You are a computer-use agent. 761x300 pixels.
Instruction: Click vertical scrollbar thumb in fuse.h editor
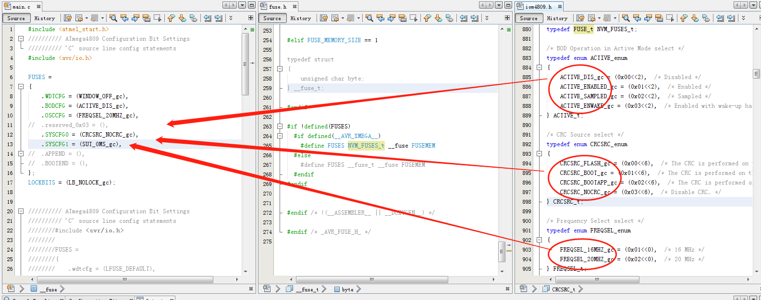pyautogui.click(x=502, y=252)
